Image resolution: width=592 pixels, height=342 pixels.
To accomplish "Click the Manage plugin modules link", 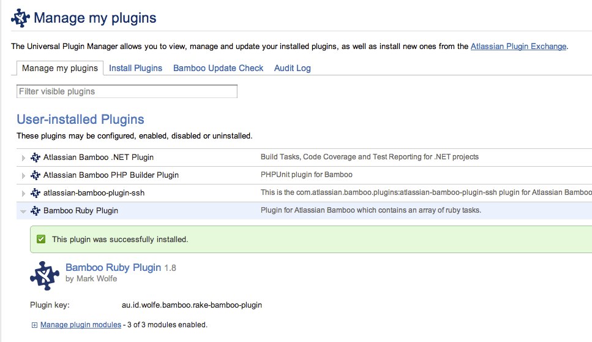I will [81, 325].
